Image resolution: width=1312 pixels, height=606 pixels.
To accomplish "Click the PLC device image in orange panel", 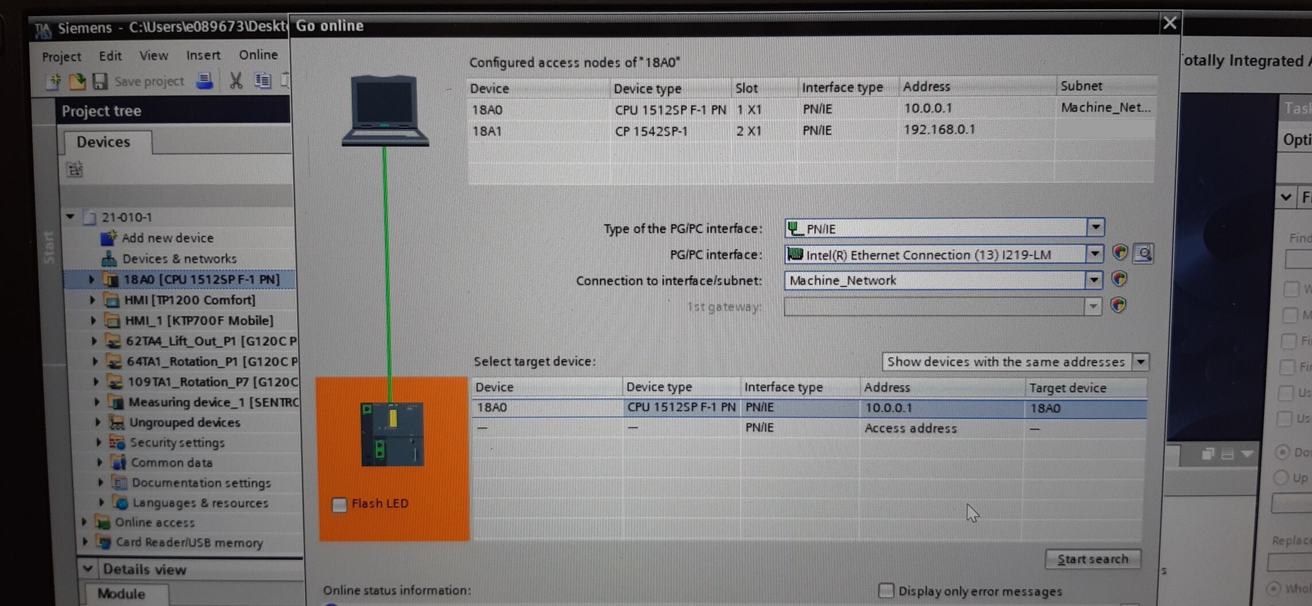I will pos(392,434).
